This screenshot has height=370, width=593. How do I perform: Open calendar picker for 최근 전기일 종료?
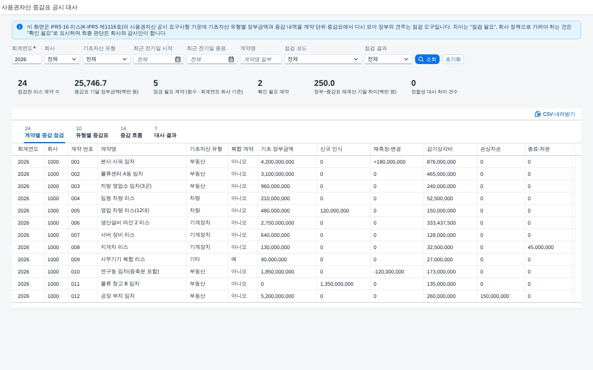point(231,59)
